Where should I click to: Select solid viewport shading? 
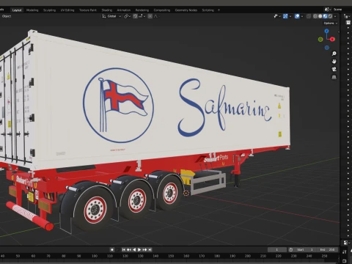coord(320,16)
